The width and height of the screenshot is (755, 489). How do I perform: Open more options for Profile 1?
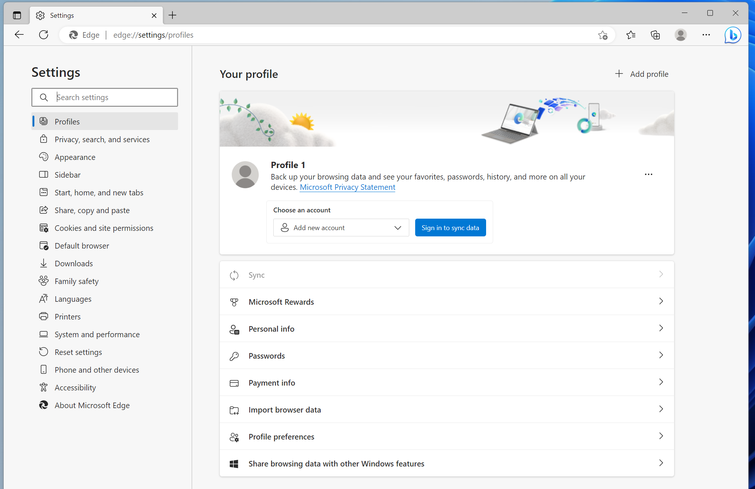(x=648, y=174)
